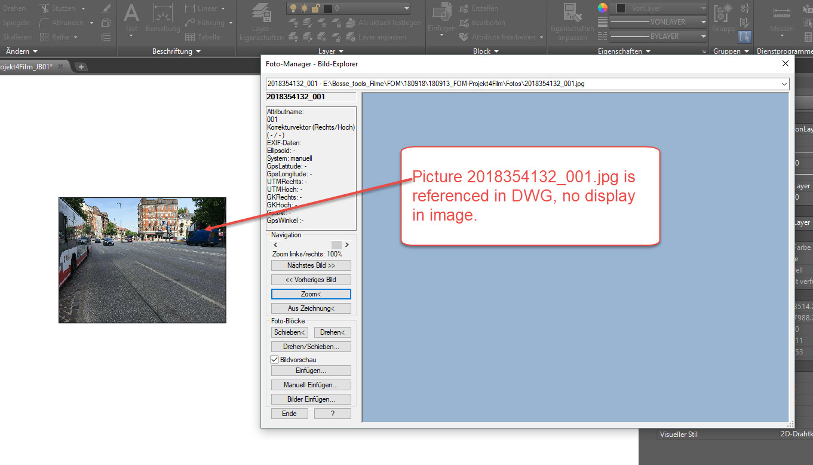The image size is (813, 465).
Task: Click the Bilder Einfügen... button
Action: coord(311,399)
